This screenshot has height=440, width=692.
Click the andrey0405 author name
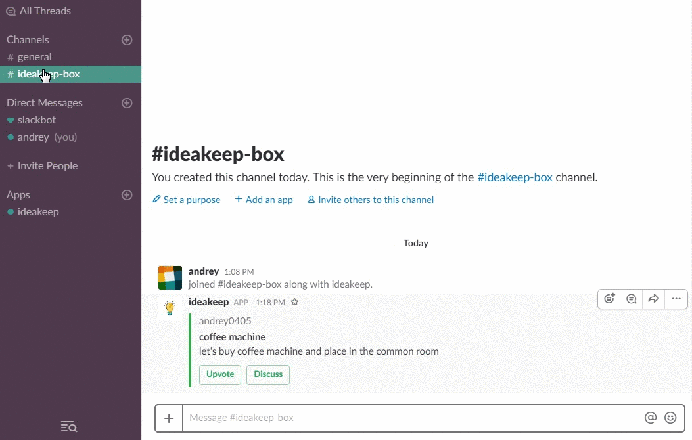click(x=225, y=321)
